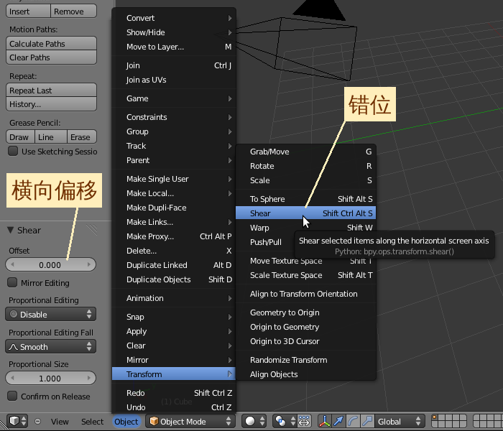Click the Shear Offset value field
Screen dimensions: 503x431
point(51,265)
